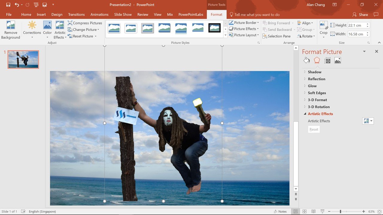Click the Undo arrow icon
This screenshot has height=215, width=383.
tap(17, 5)
